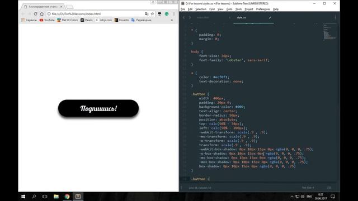
Task: Switch to Sublime Text on the taskbar
Action: [78, 197]
